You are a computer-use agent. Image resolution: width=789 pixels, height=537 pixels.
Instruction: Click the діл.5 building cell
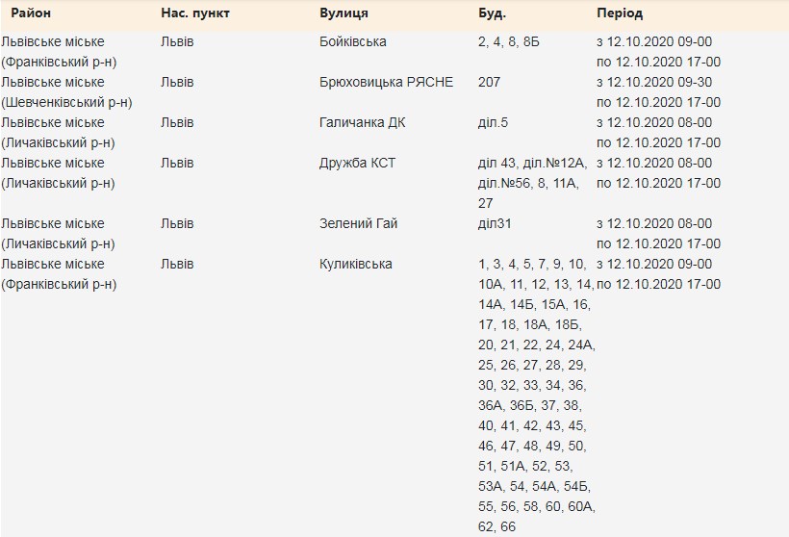tap(493, 122)
